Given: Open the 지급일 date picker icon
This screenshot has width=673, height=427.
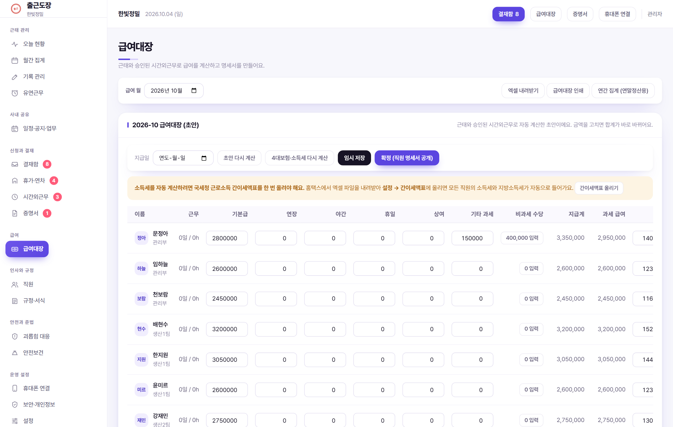Looking at the screenshot, I should point(204,158).
